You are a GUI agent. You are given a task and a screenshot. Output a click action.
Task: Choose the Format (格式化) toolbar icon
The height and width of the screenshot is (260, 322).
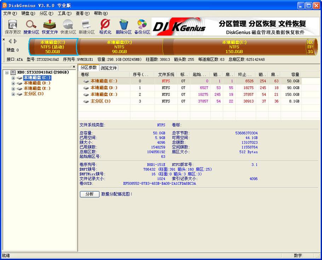coord(105,27)
